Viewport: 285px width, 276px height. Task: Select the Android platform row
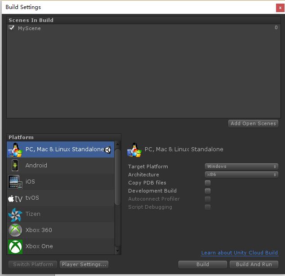click(x=60, y=166)
